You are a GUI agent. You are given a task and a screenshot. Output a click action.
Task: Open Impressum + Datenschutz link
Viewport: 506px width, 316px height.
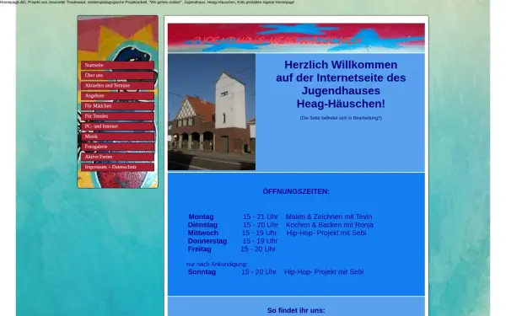pyautogui.click(x=117, y=167)
